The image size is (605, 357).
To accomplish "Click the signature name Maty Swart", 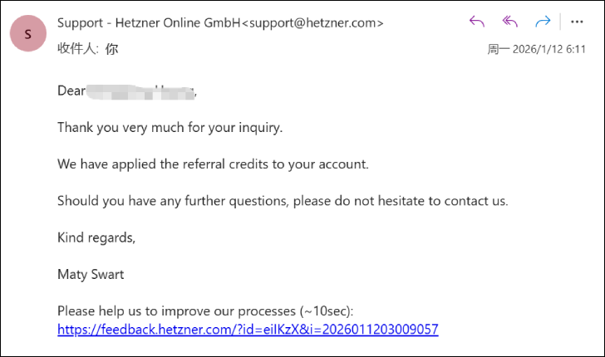I will click(x=92, y=274).
